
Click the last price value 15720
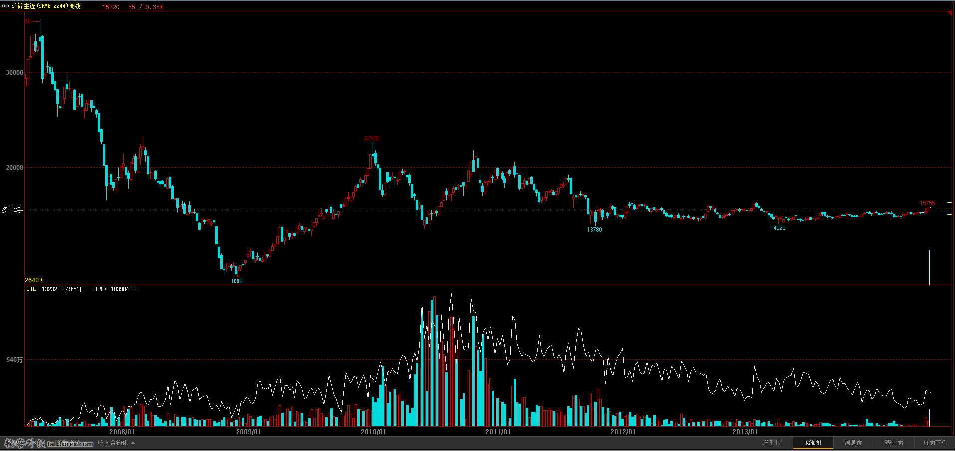[x=111, y=7]
